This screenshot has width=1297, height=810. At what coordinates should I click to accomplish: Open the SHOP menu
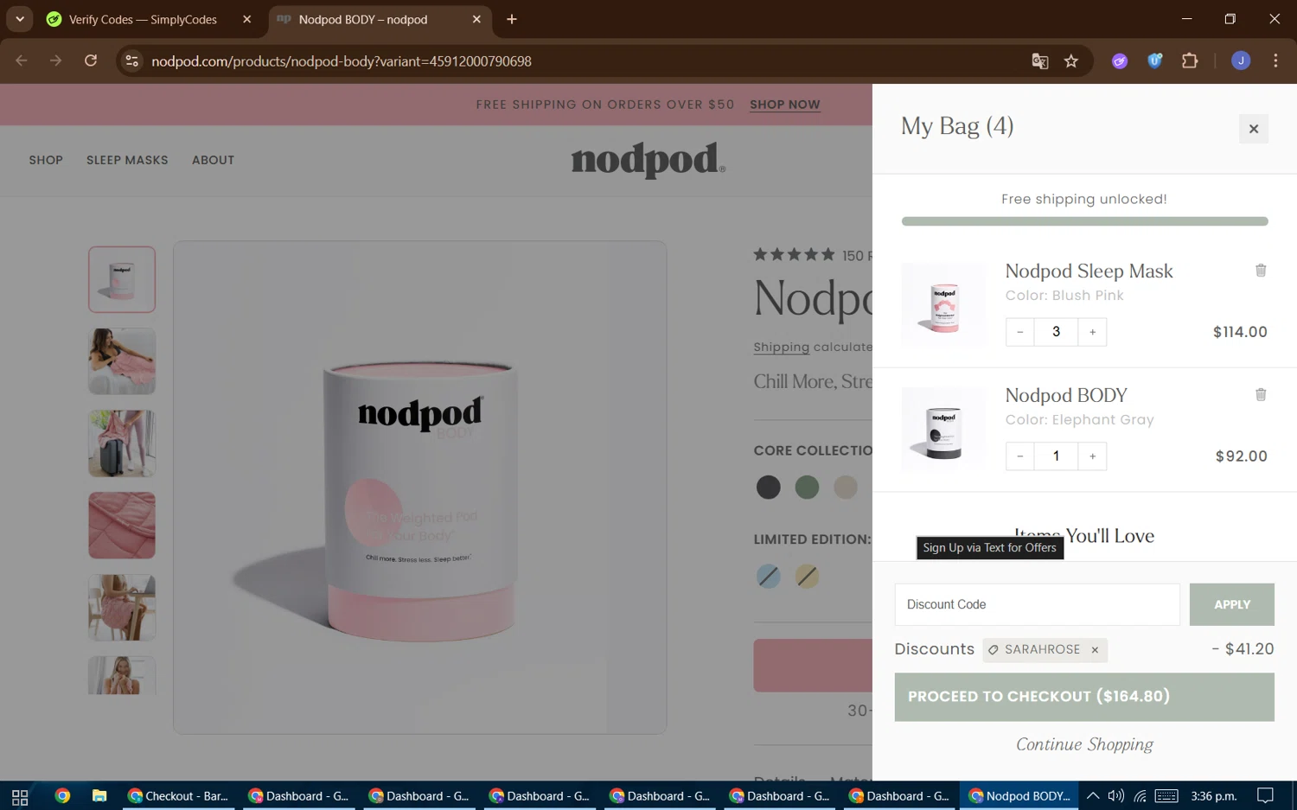(x=46, y=160)
